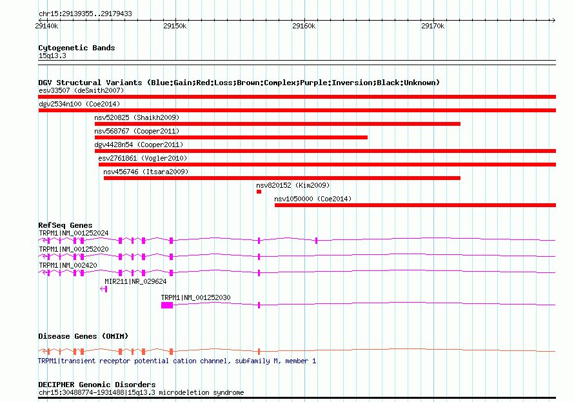Screen dimensions: 574x402
Task: Open TRPM1|NM_001252030 transcript label
Action: tap(196, 297)
